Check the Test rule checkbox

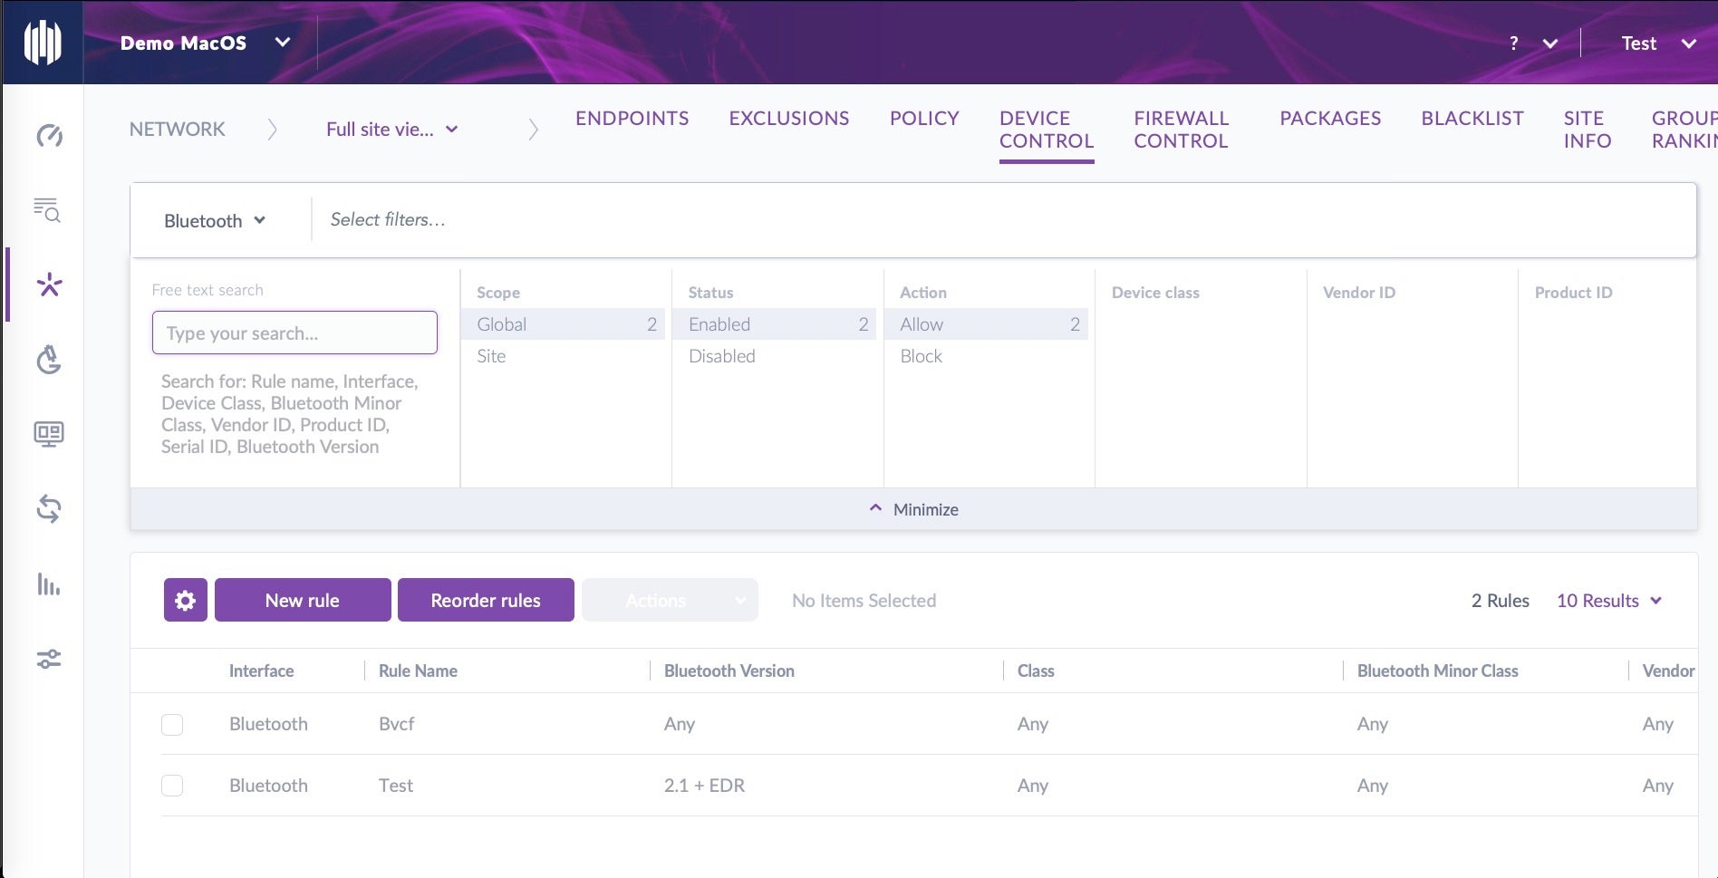coord(172,786)
